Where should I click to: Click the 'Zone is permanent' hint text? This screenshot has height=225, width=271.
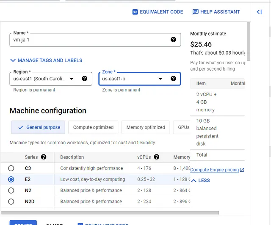[121, 90]
